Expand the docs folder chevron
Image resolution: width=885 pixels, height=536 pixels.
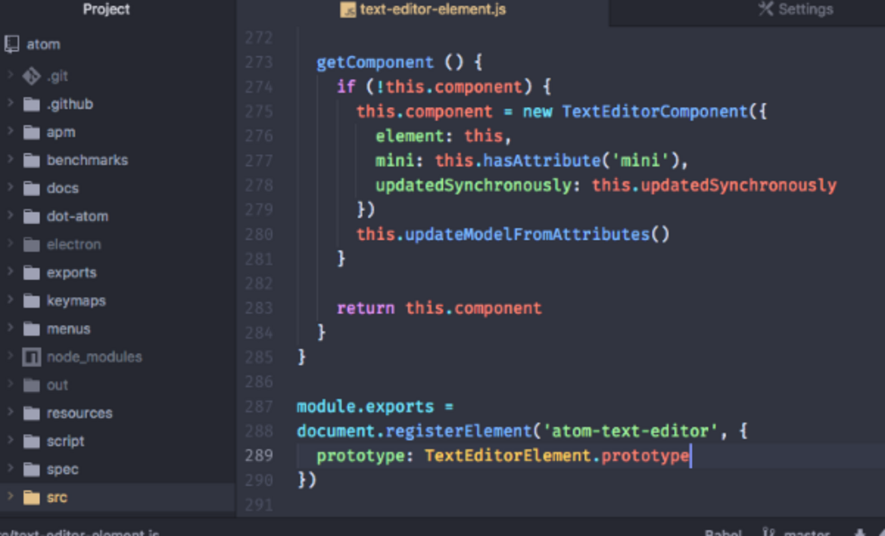tap(10, 187)
